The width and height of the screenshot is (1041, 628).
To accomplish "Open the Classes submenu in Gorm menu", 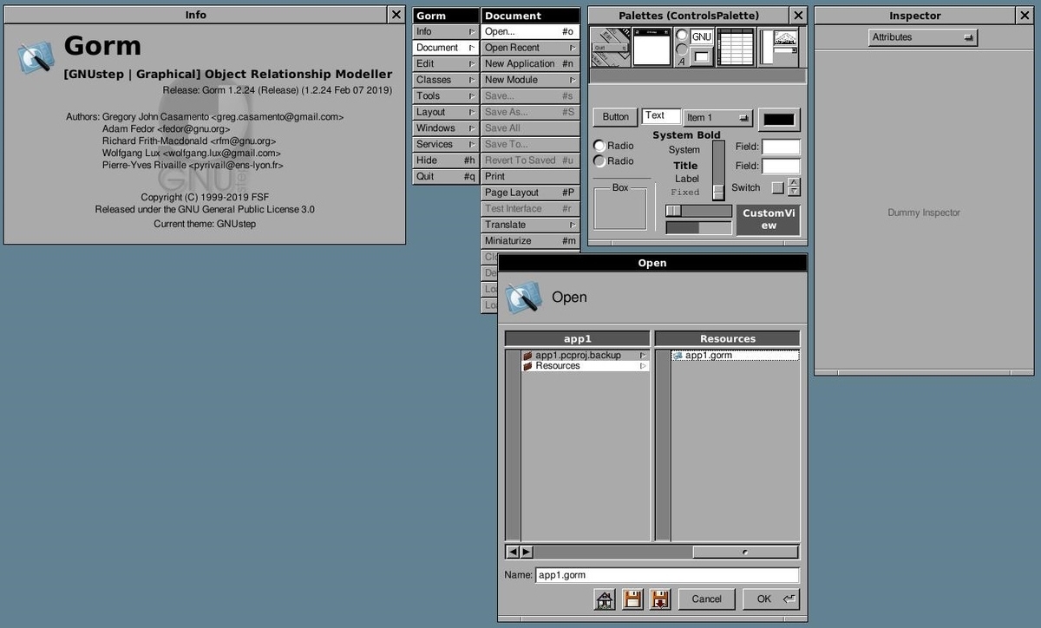I will 446,80.
